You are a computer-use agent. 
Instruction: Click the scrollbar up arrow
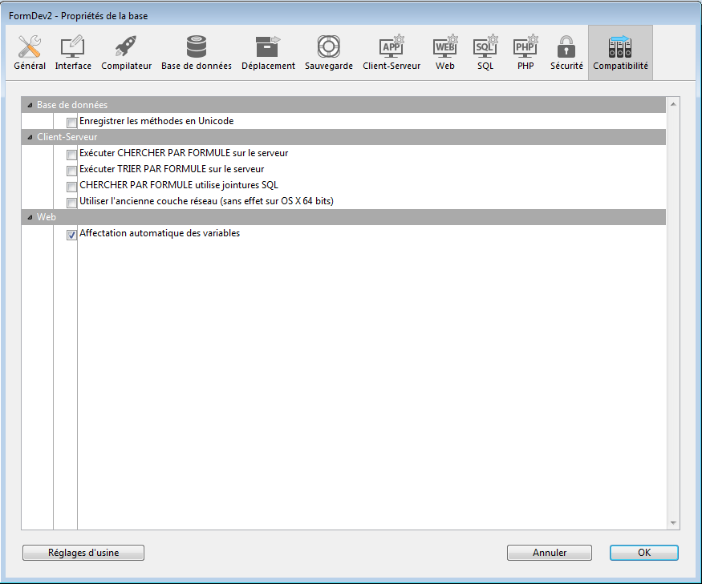(673, 104)
